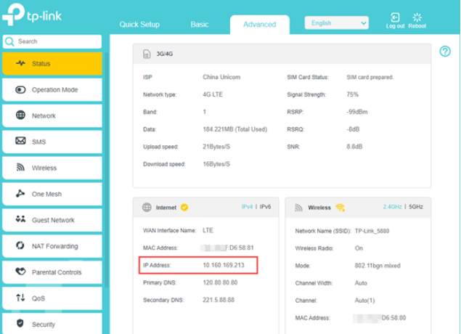Image resolution: width=461 pixels, height=334 pixels.
Task: Focus the sidebar Search field
Action: [x=52, y=41]
